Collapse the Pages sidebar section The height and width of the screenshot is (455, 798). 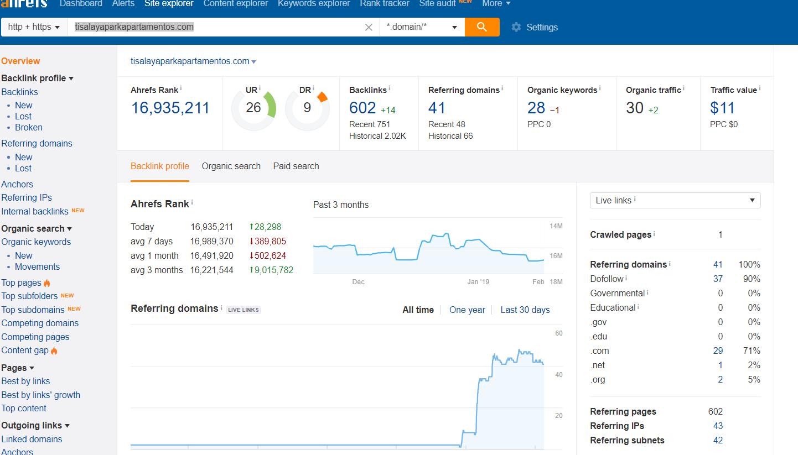point(18,368)
